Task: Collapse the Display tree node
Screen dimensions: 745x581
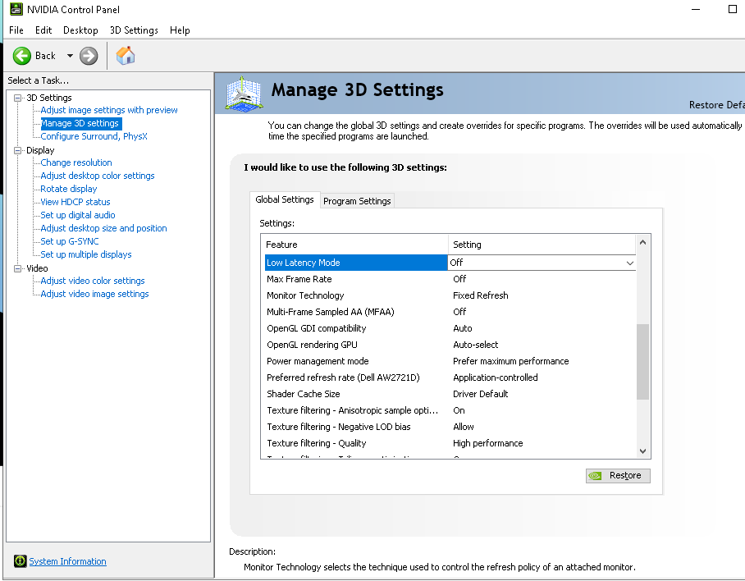Action: (x=17, y=151)
